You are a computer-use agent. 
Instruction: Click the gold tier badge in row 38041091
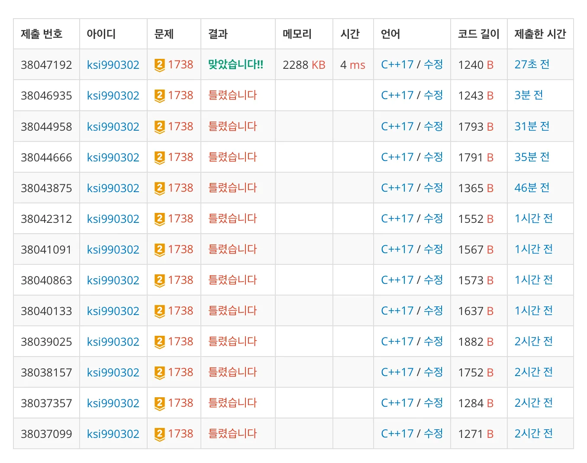pos(160,250)
